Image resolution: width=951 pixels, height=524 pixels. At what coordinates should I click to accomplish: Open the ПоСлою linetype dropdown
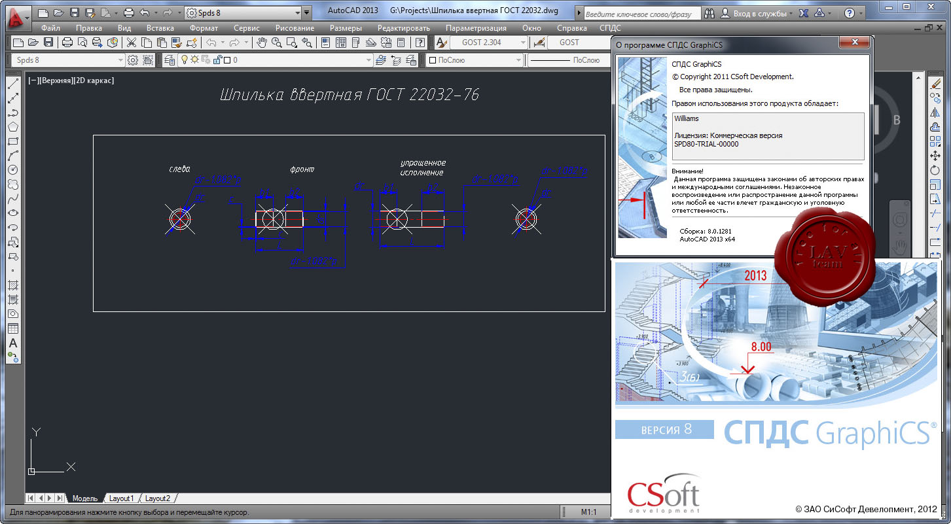568,60
